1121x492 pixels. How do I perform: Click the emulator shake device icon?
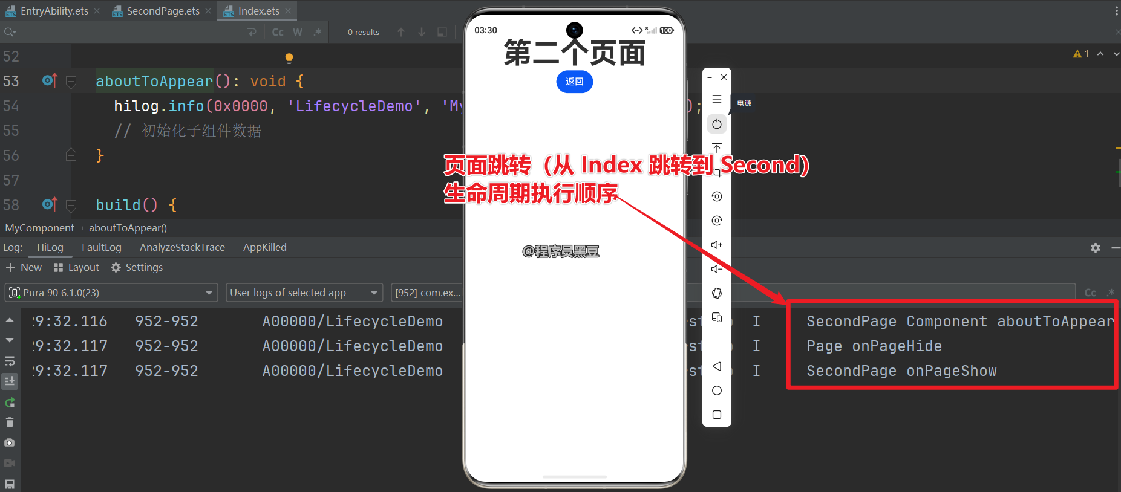click(717, 293)
